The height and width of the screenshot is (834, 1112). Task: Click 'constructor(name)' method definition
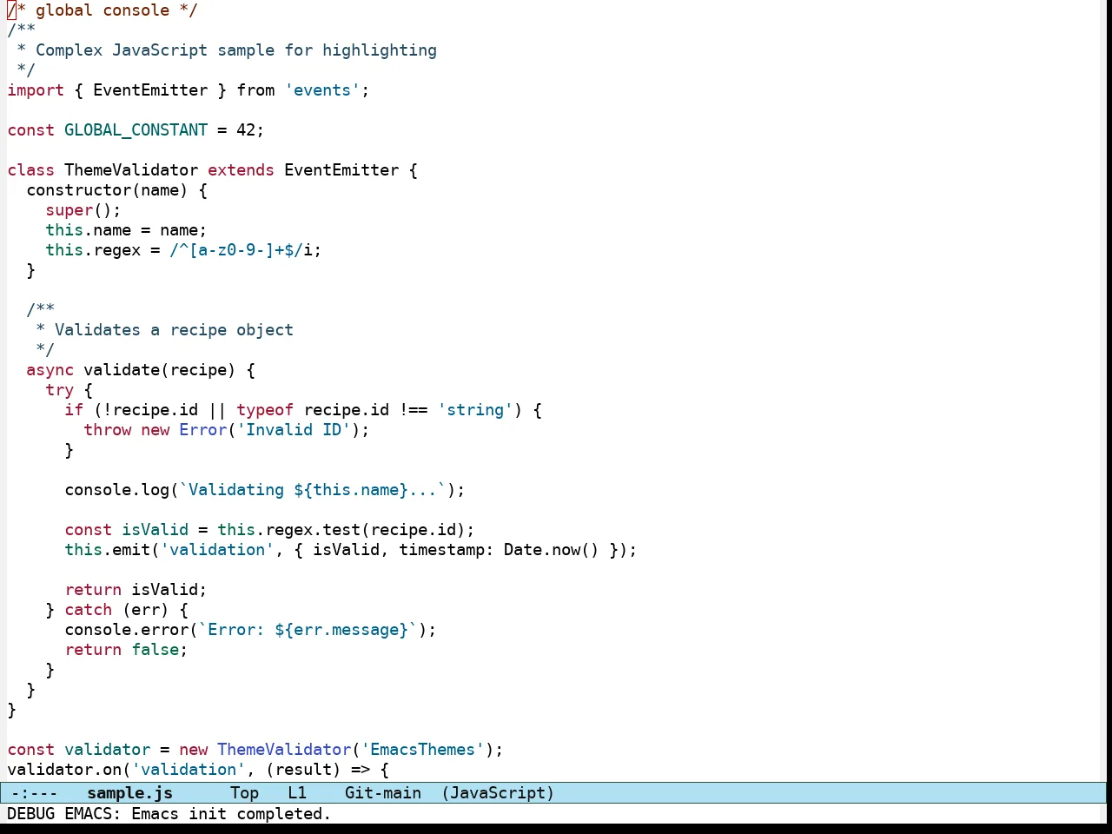107,190
